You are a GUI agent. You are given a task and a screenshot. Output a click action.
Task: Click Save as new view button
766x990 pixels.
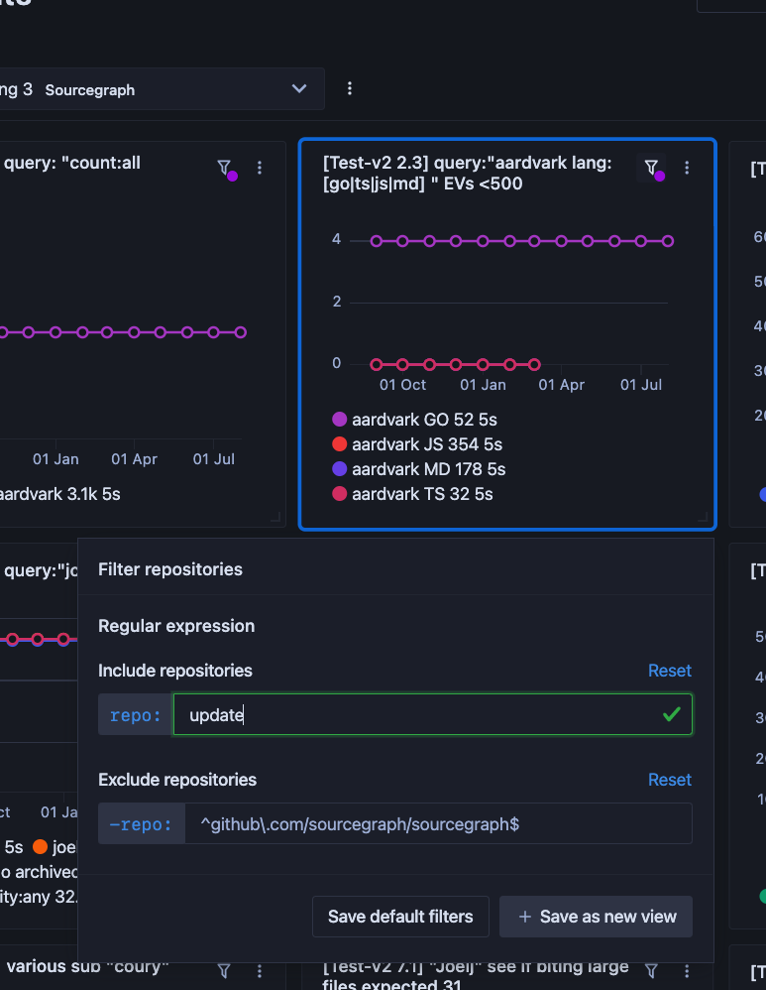point(597,917)
